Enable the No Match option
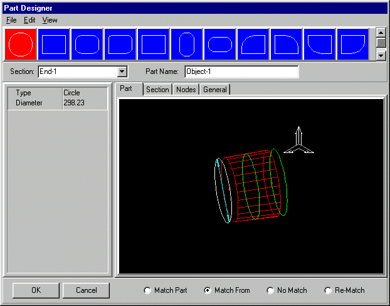The image size is (390, 306). [271, 290]
